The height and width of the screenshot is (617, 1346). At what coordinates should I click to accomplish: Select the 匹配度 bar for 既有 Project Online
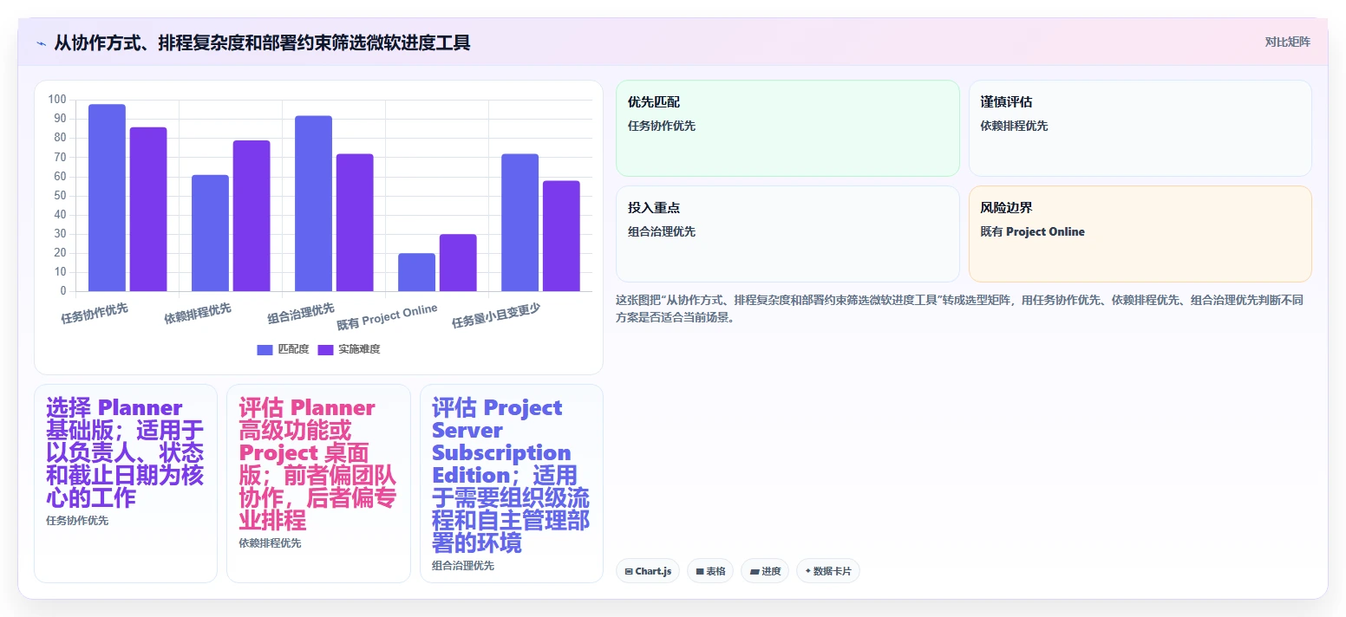pos(416,272)
